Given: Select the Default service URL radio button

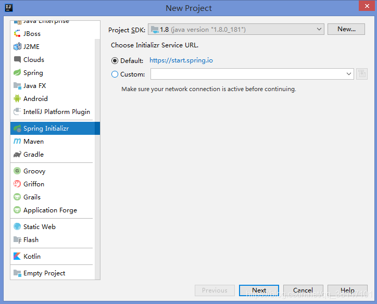Looking at the screenshot, I should point(115,61).
